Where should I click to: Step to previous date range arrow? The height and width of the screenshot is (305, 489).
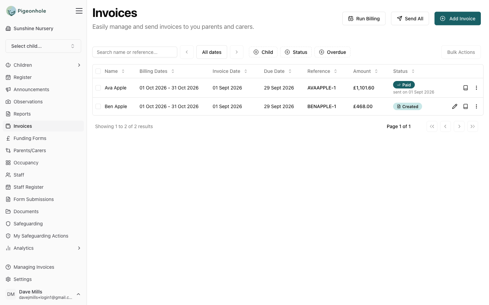pyautogui.click(x=187, y=52)
